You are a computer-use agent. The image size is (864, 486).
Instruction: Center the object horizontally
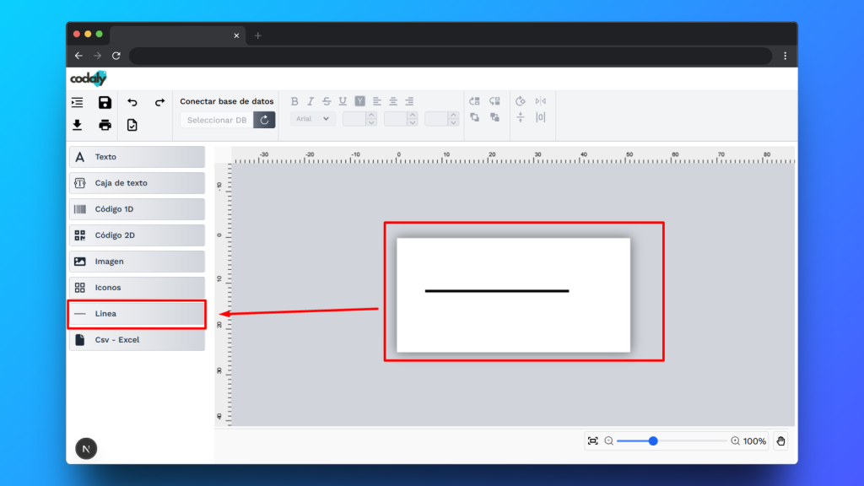point(541,117)
